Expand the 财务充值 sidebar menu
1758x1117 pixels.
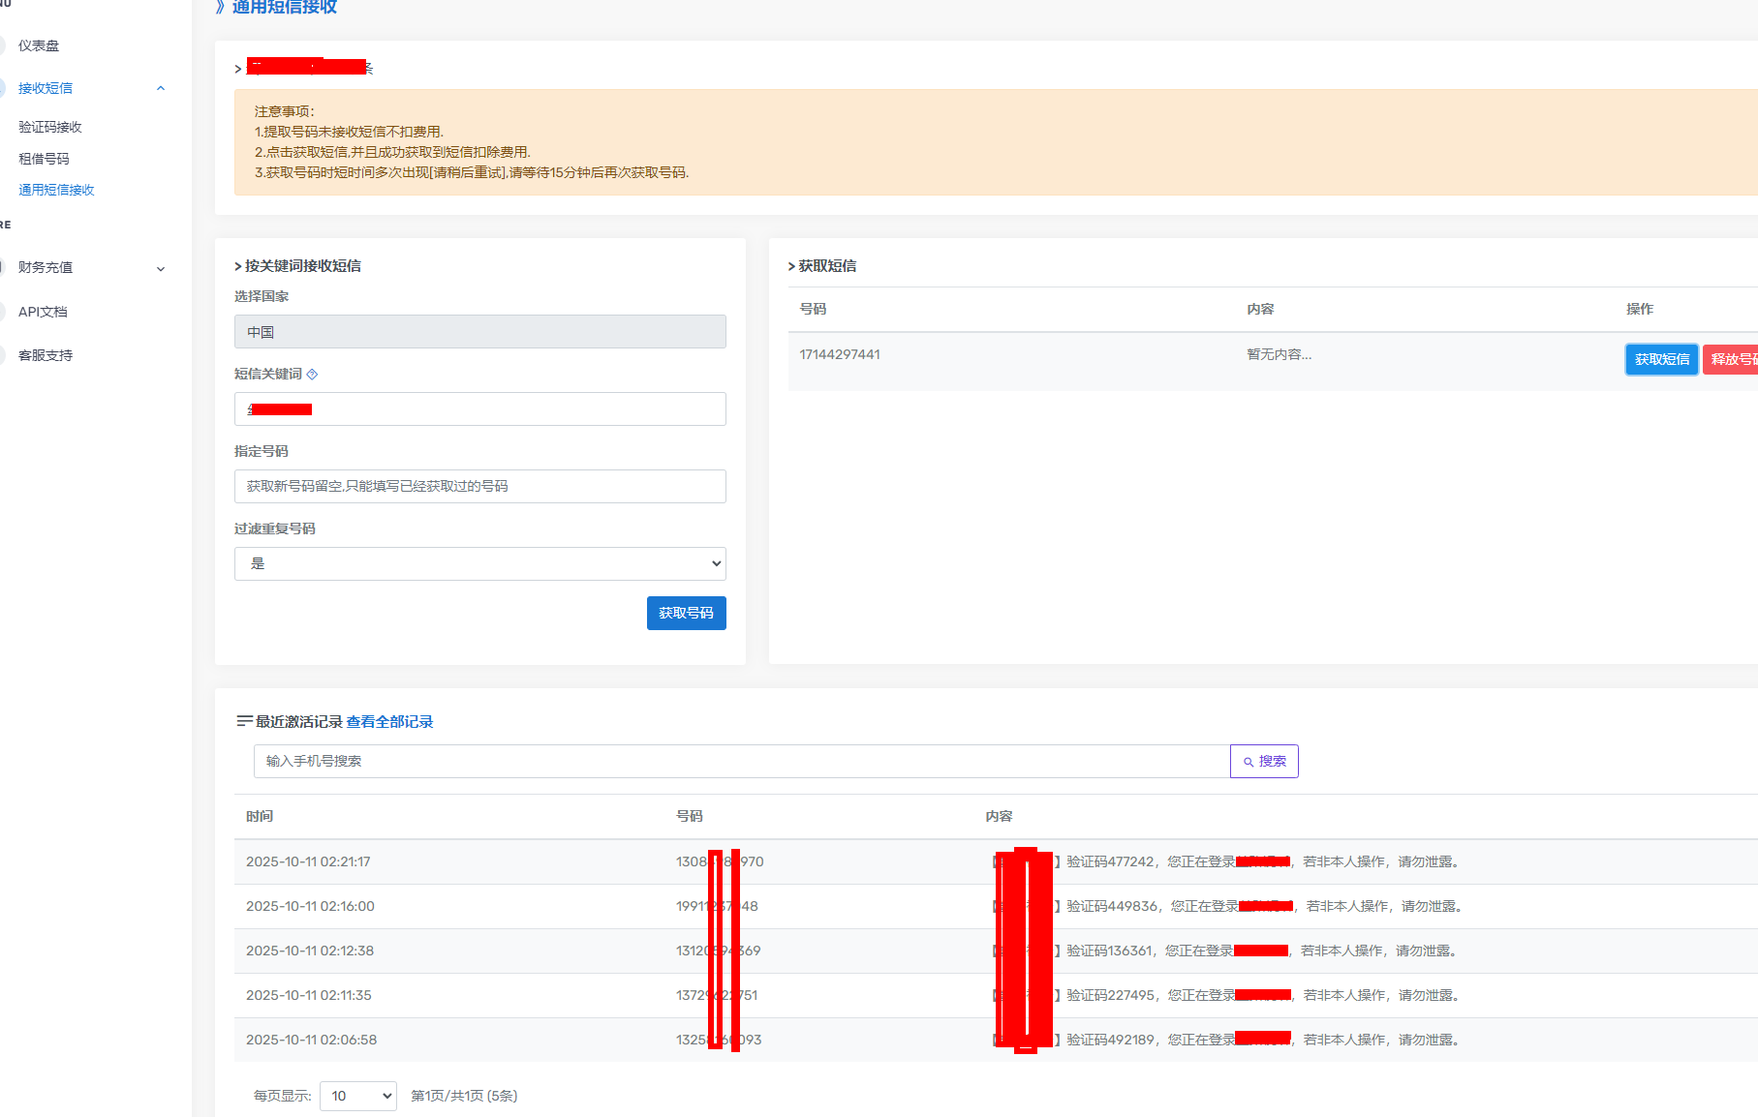pyautogui.click(x=161, y=268)
